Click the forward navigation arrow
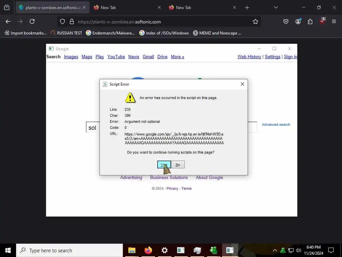Image resolution: width=342 pixels, height=257 pixels. (20, 21)
